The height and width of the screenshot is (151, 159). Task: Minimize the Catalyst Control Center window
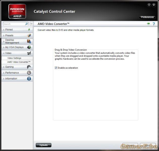pos(149,5)
